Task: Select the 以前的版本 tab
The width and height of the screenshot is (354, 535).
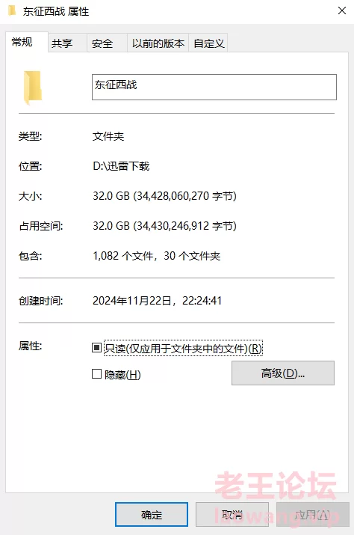Action: tap(158, 43)
